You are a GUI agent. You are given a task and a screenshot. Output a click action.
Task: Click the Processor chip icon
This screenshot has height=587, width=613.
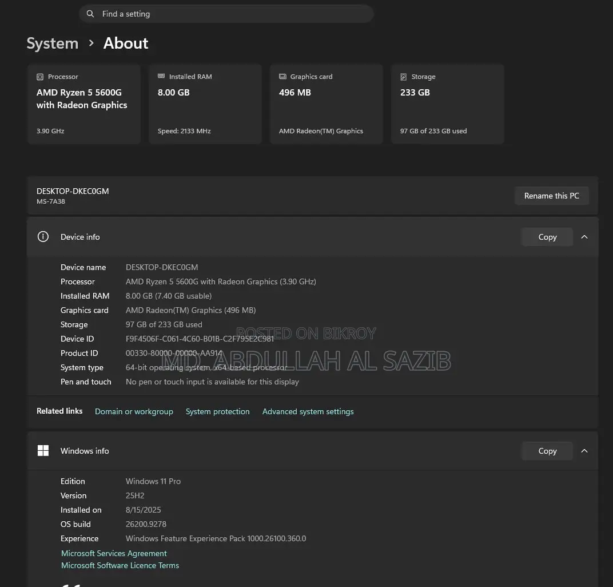click(x=40, y=77)
